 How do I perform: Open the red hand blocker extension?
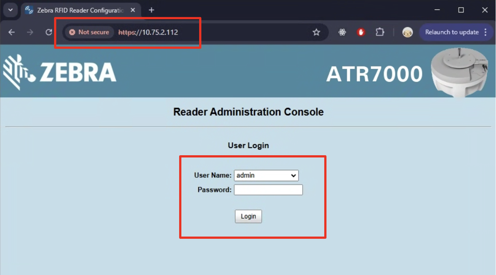(x=361, y=32)
